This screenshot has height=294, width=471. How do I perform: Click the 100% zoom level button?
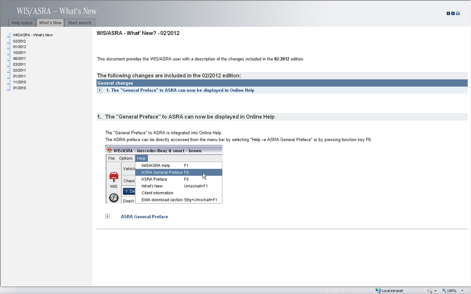pos(449,291)
